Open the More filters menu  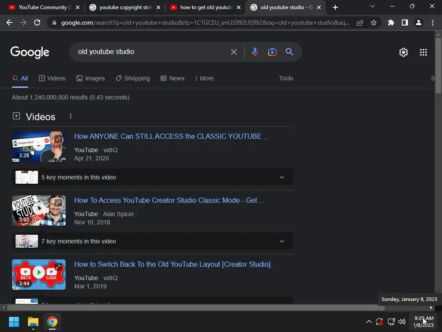pos(204,78)
